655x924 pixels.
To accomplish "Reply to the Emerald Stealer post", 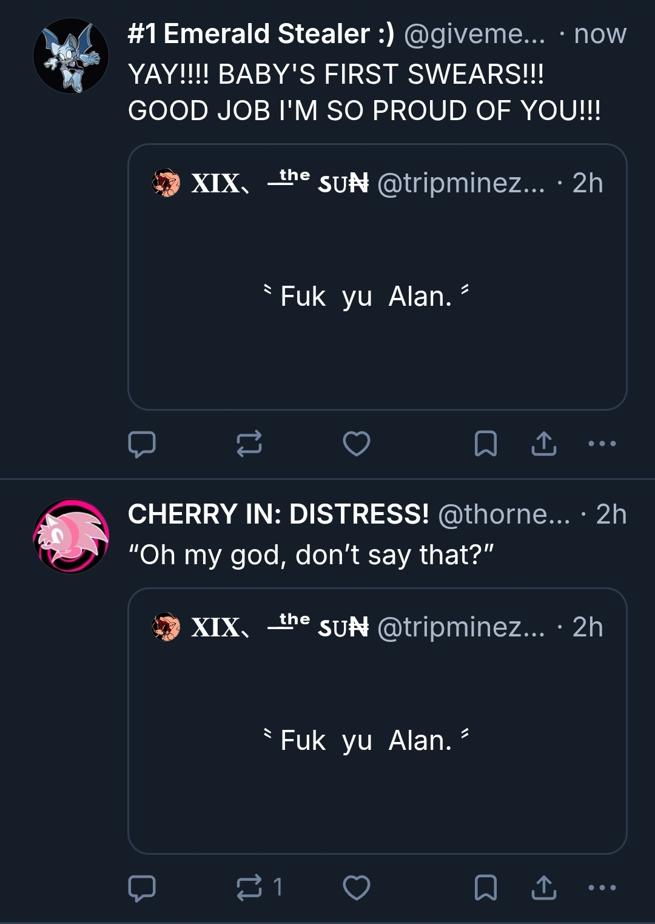I will point(142,443).
